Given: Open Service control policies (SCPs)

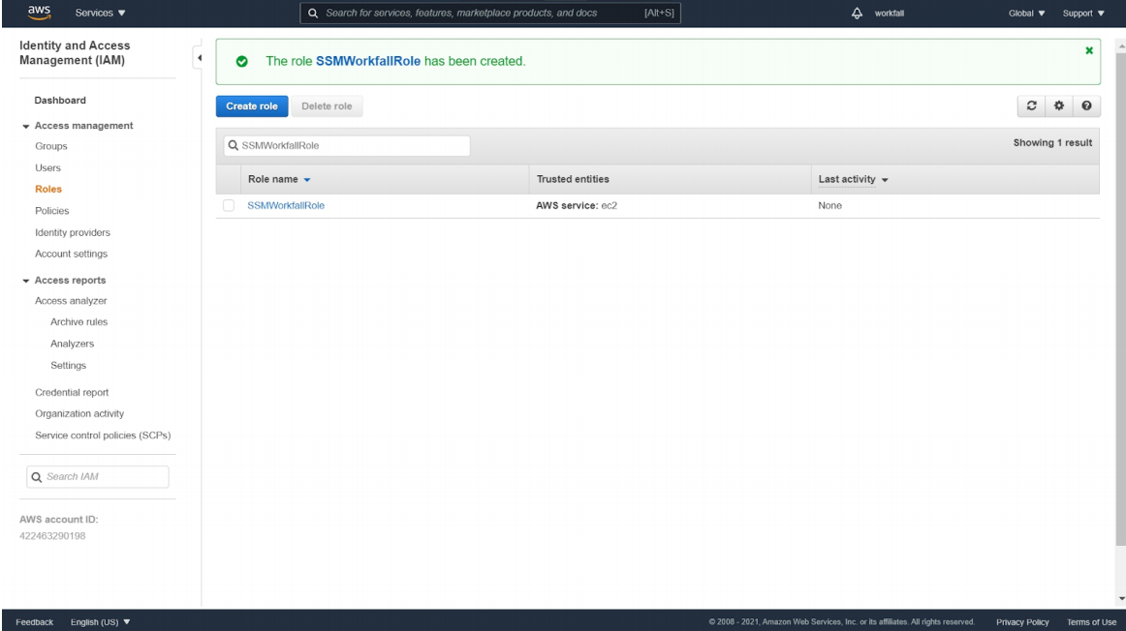Looking at the screenshot, I should 103,436.
